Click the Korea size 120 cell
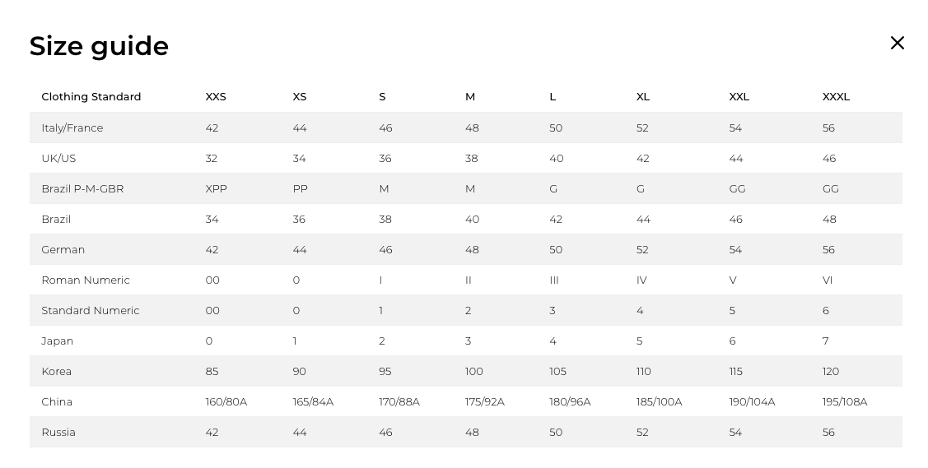Screen dimensions: 928x468 click(831, 372)
